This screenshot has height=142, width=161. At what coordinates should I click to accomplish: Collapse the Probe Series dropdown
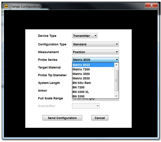point(96,60)
